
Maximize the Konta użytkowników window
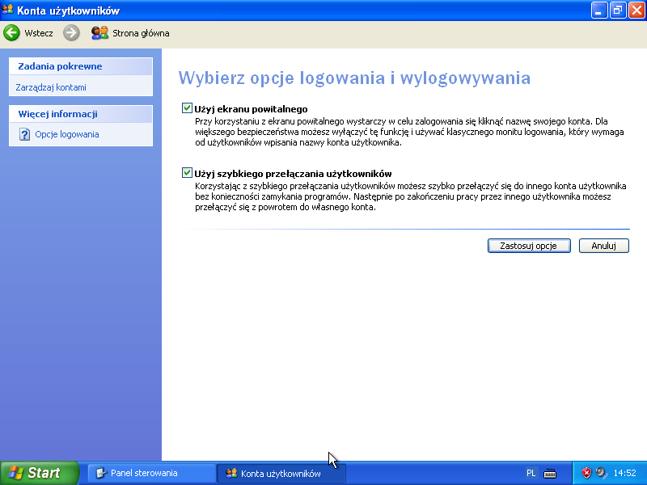617,10
